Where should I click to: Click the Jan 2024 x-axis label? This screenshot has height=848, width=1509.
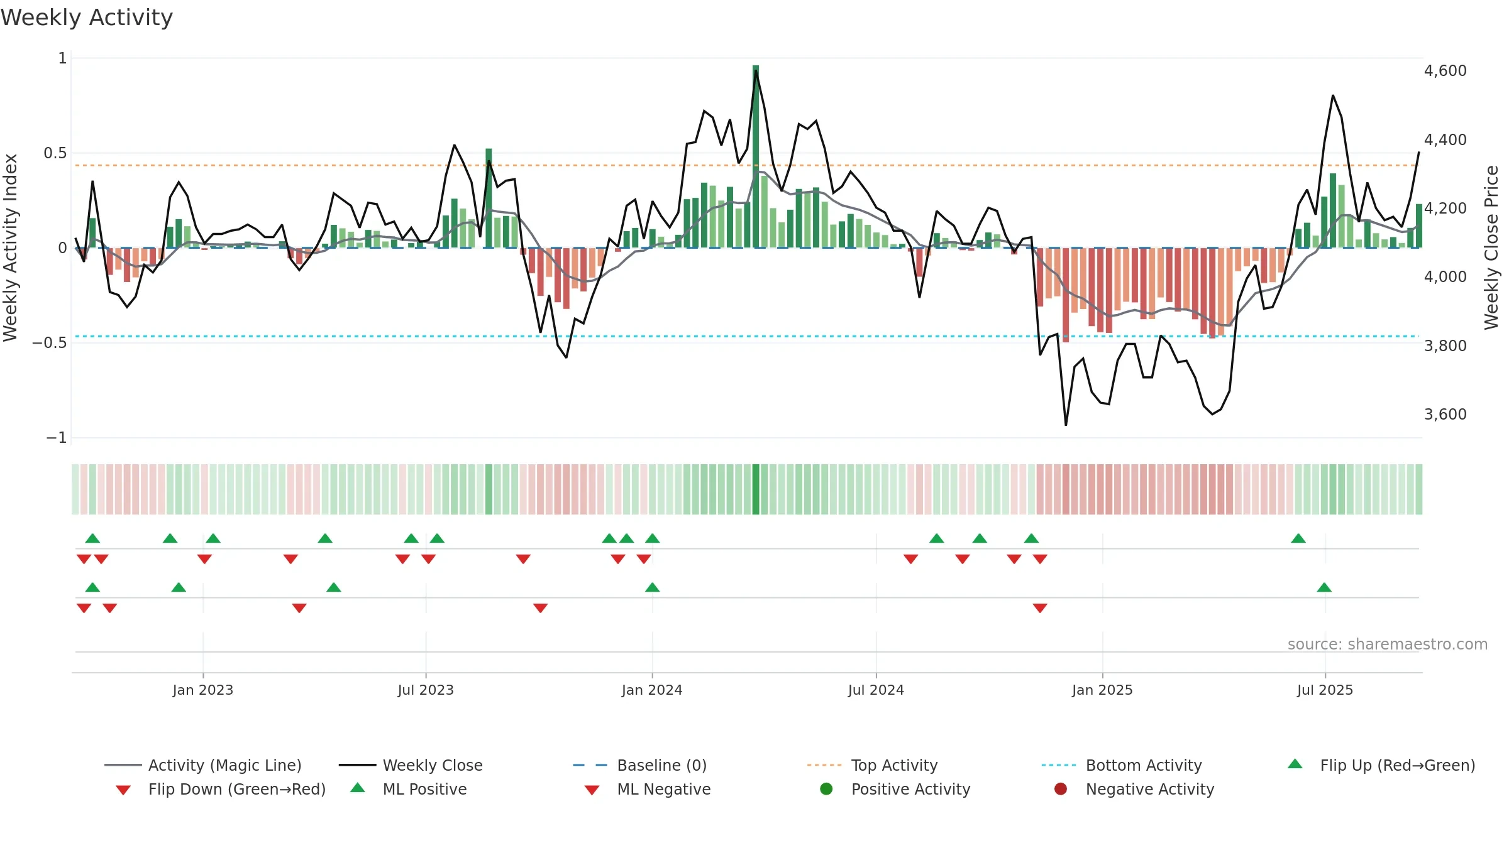click(x=652, y=690)
